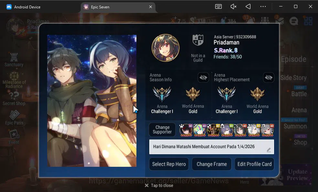Click the Not in a Guild label

click(198, 58)
